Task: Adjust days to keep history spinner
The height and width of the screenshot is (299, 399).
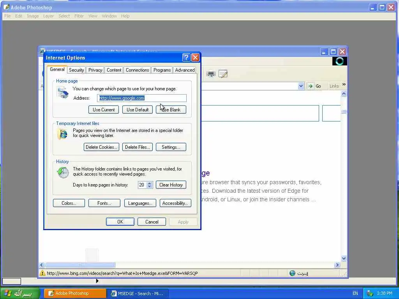Action: coord(150,185)
